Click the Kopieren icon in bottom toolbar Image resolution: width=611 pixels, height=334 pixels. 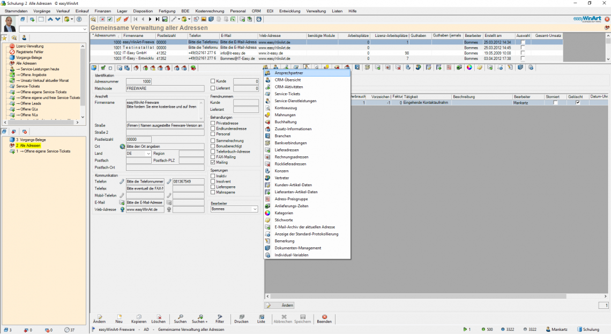[x=138, y=316]
